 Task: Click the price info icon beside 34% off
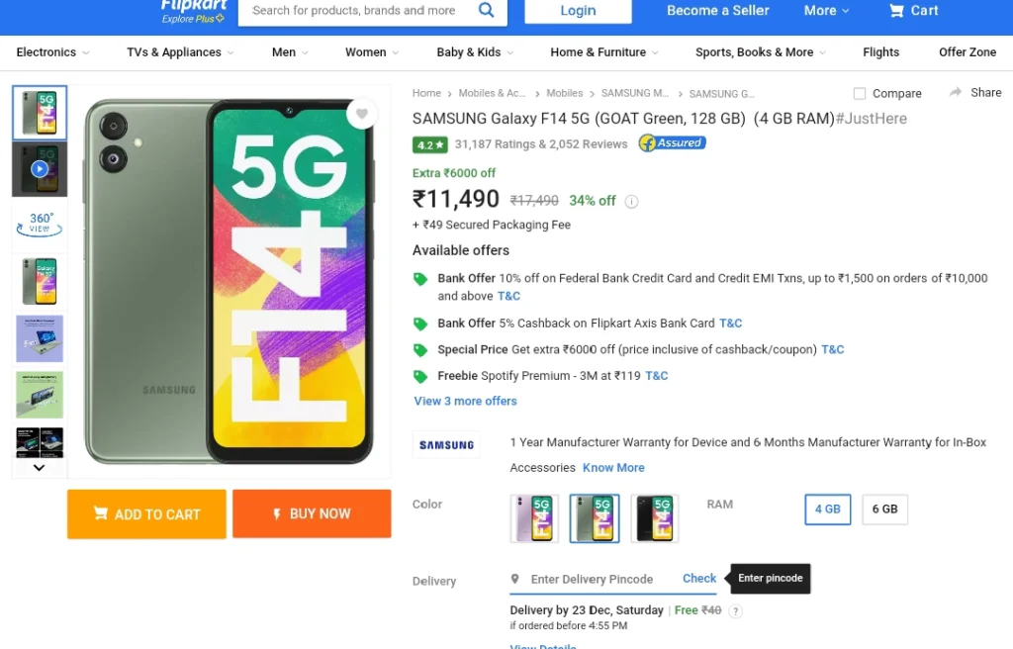(632, 202)
